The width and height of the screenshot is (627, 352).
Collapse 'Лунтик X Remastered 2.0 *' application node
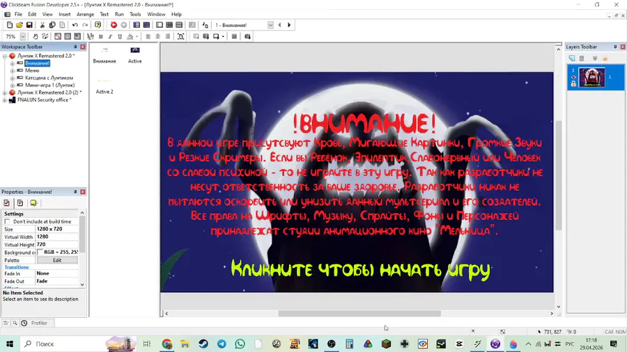(5, 56)
